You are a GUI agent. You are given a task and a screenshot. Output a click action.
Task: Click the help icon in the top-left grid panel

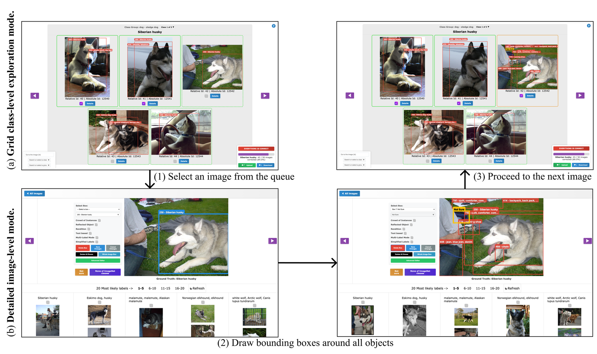(274, 26)
